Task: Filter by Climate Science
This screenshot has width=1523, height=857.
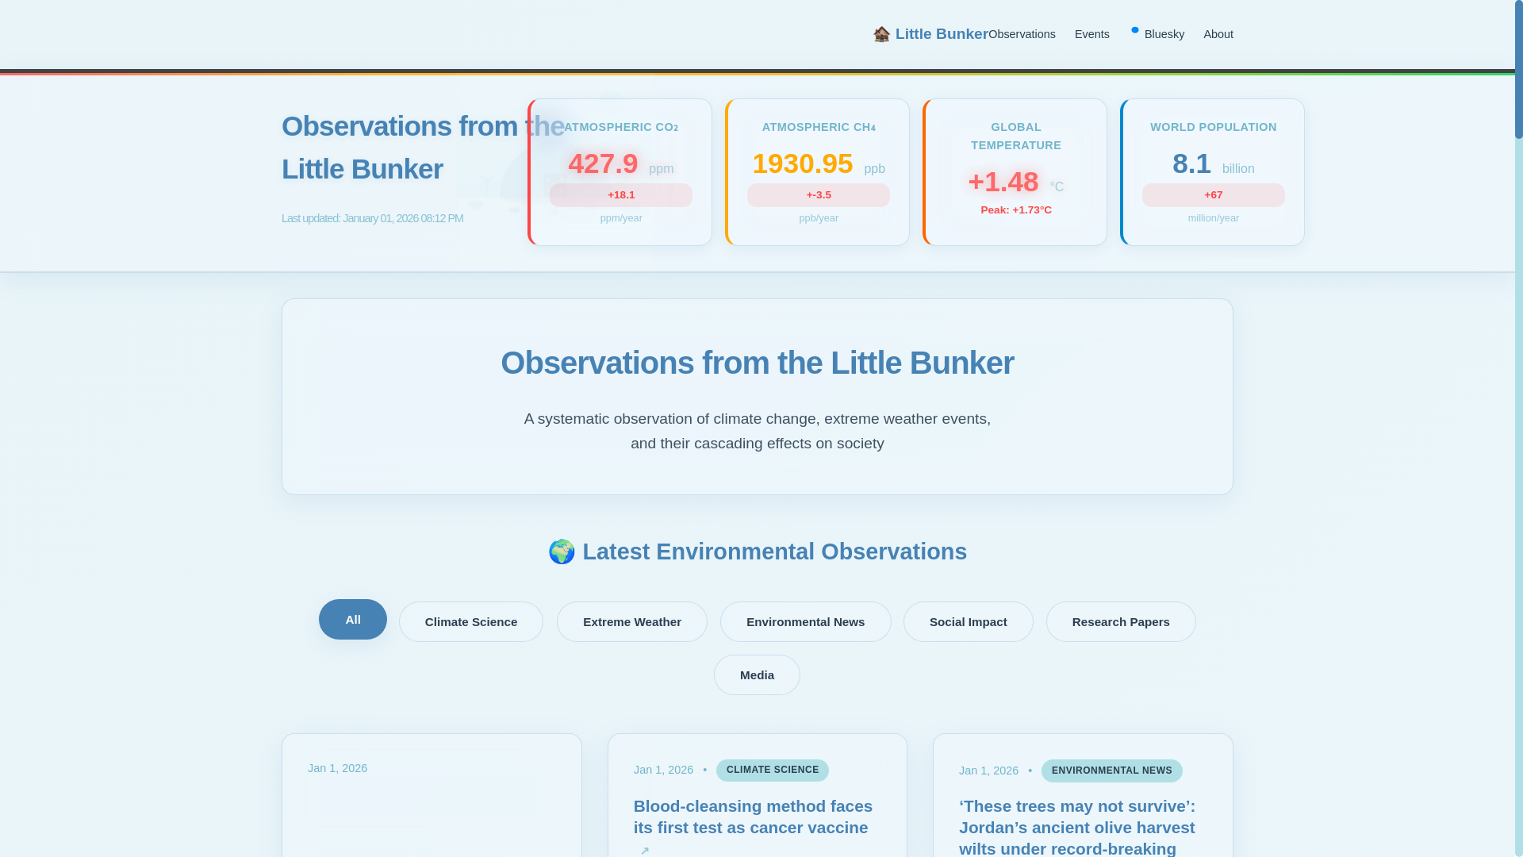Action: tap(471, 621)
